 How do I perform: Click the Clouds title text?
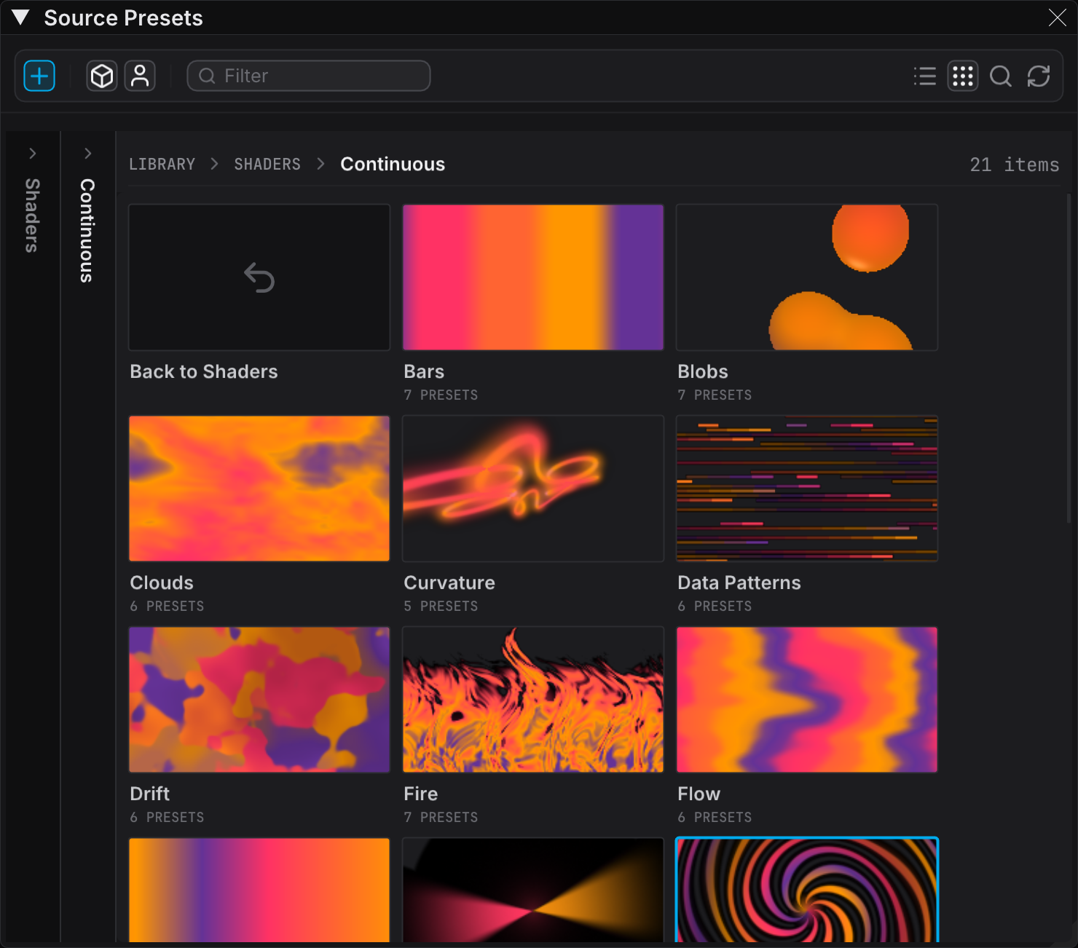click(x=162, y=583)
